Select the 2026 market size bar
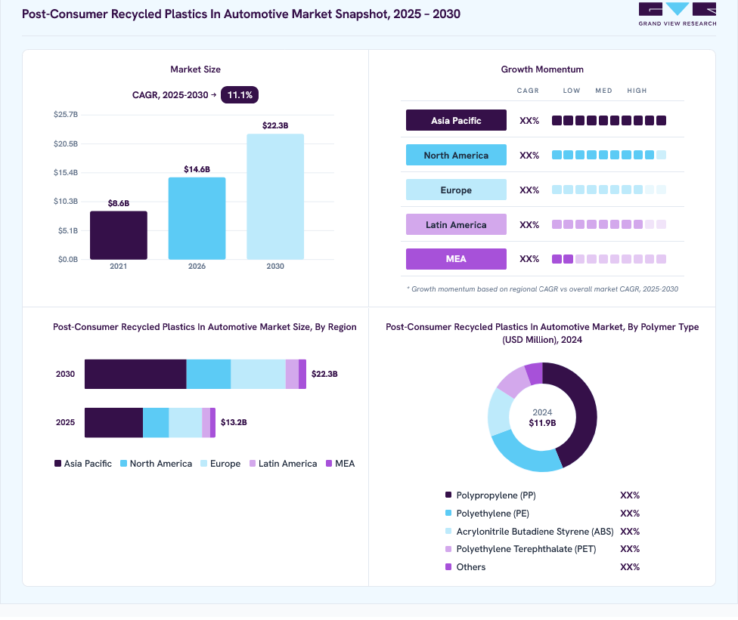The height and width of the screenshot is (620, 738). point(197,218)
